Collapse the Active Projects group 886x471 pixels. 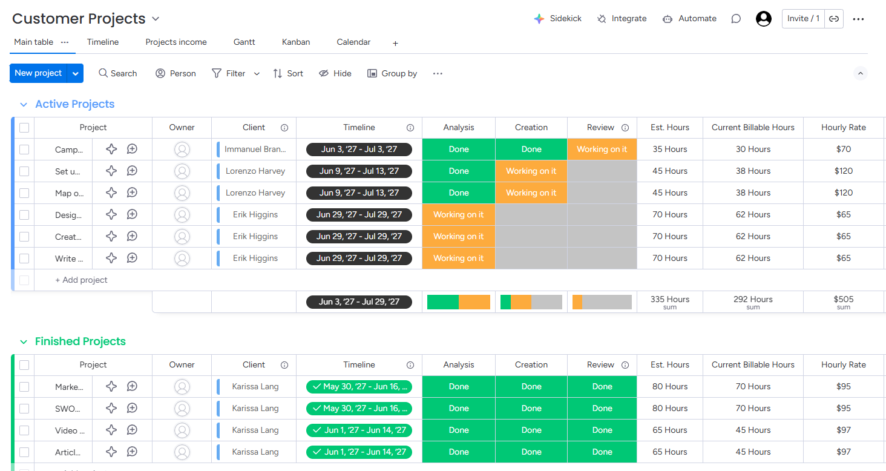[23, 104]
